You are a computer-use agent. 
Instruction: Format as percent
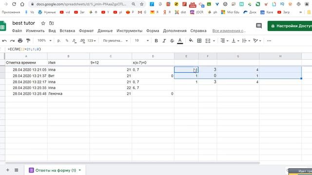(x=67, y=40)
